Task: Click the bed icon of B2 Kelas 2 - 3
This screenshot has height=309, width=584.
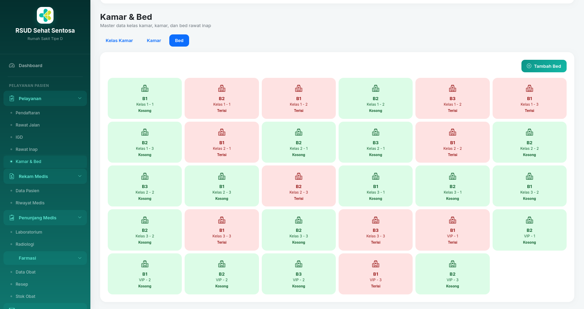Action: (299, 176)
